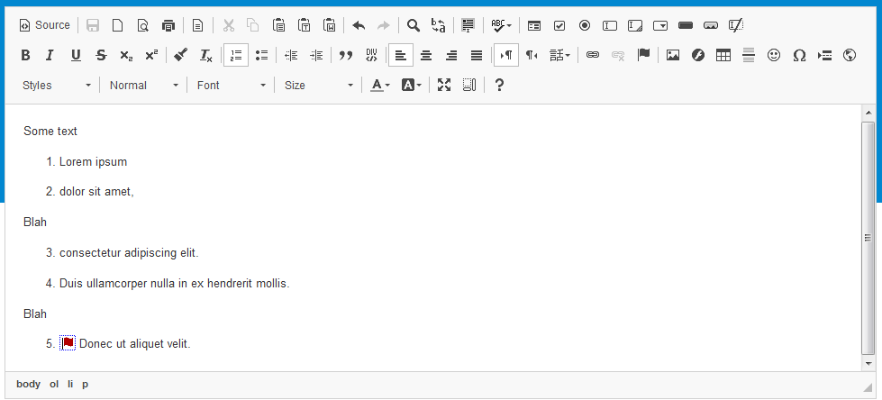Open the spell checker dropdown
Viewport: 882px width, 400px height.
click(501, 25)
